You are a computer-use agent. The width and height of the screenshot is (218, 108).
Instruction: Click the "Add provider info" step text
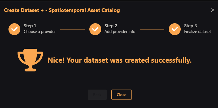click(x=120, y=32)
